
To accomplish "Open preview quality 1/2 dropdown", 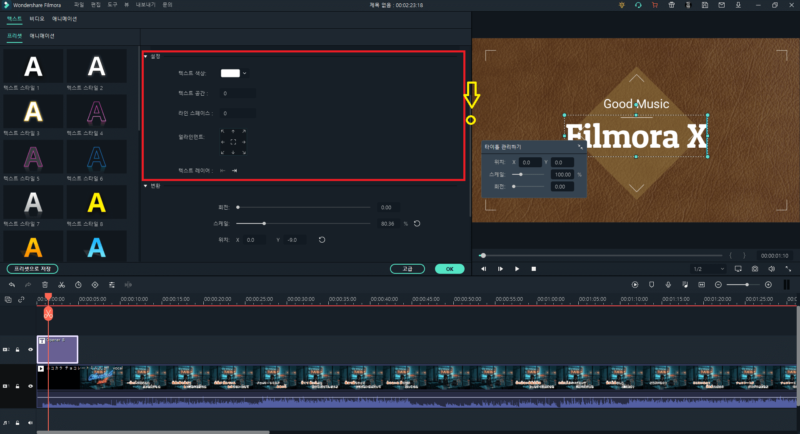I will pyautogui.click(x=709, y=269).
